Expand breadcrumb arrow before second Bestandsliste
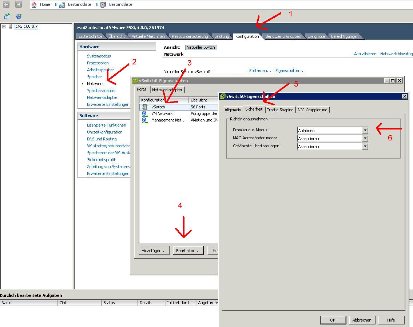 pos(97,4)
